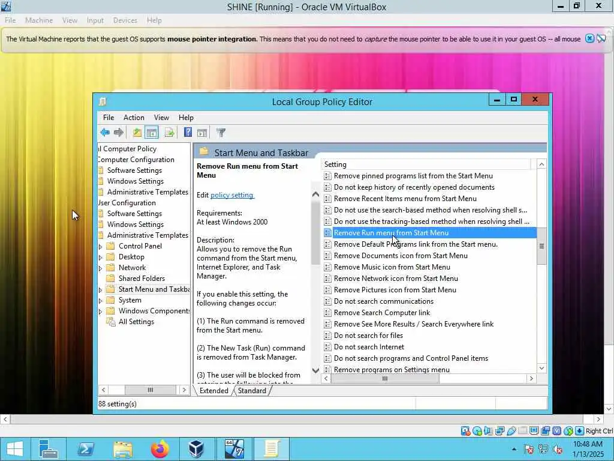This screenshot has height=461, width=614.
Task: Select Remove pinned programs list setting
Action: coord(413,176)
